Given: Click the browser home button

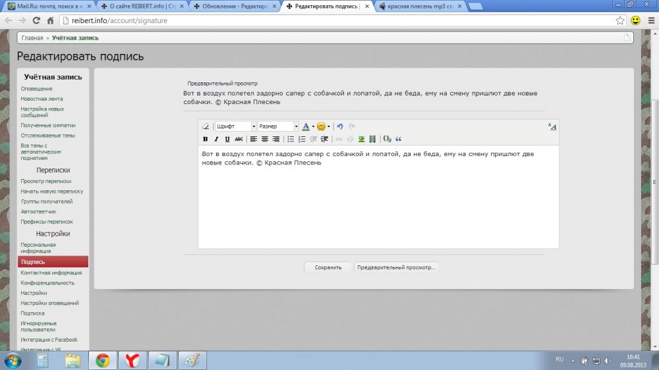Looking at the screenshot, I should [51, 20].
